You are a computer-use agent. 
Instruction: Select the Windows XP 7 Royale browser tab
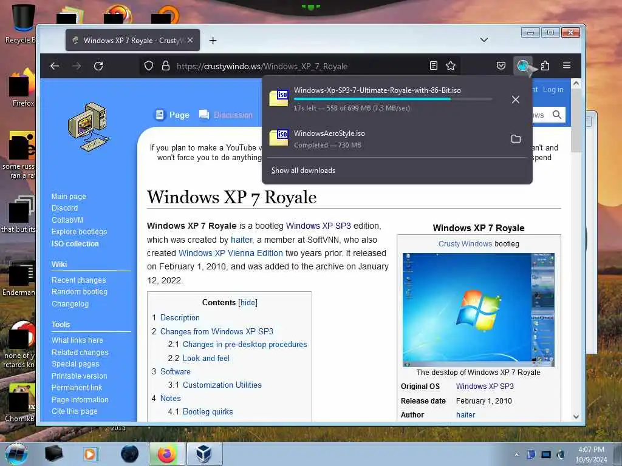click(133, 41)
